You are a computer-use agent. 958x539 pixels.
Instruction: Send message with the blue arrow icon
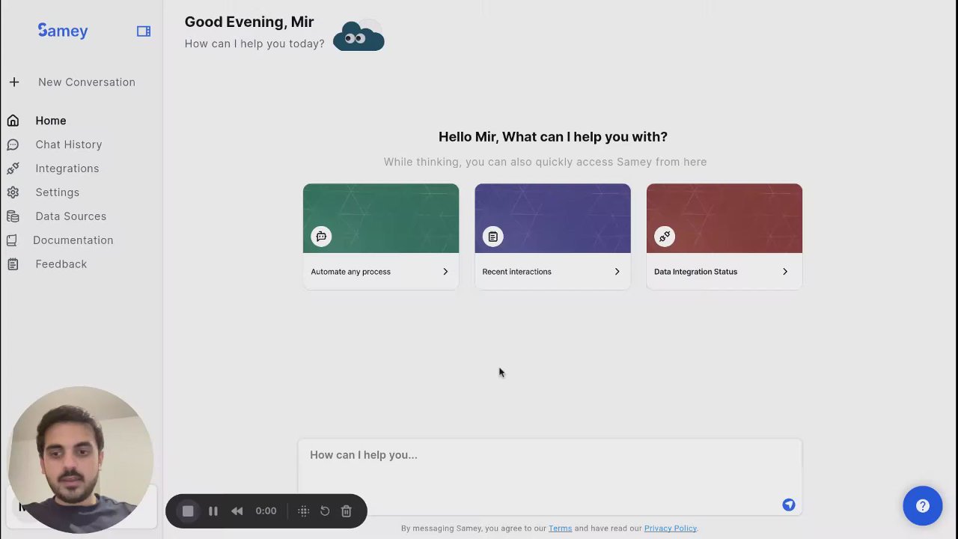[x=789, y=505]
